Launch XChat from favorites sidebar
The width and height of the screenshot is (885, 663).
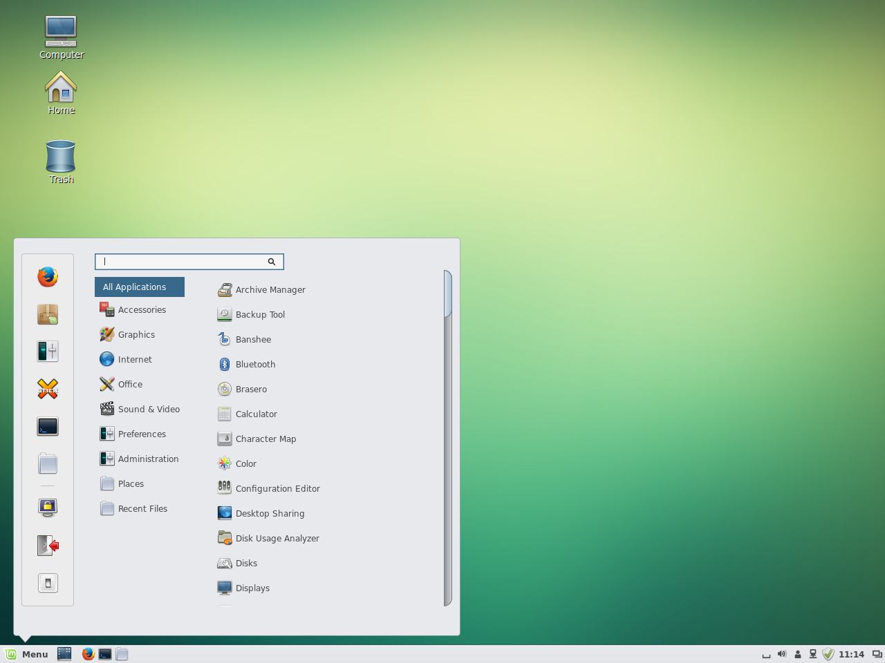[48, 389]
